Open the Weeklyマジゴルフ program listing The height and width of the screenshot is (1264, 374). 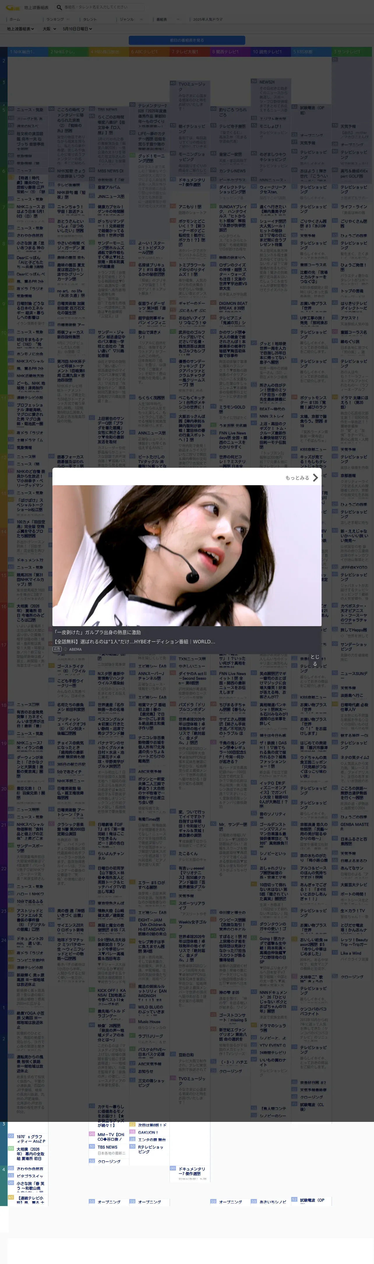tap(193, 924)
